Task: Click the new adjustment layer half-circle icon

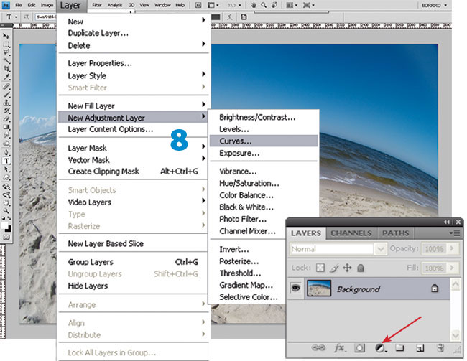Action: 380,348
